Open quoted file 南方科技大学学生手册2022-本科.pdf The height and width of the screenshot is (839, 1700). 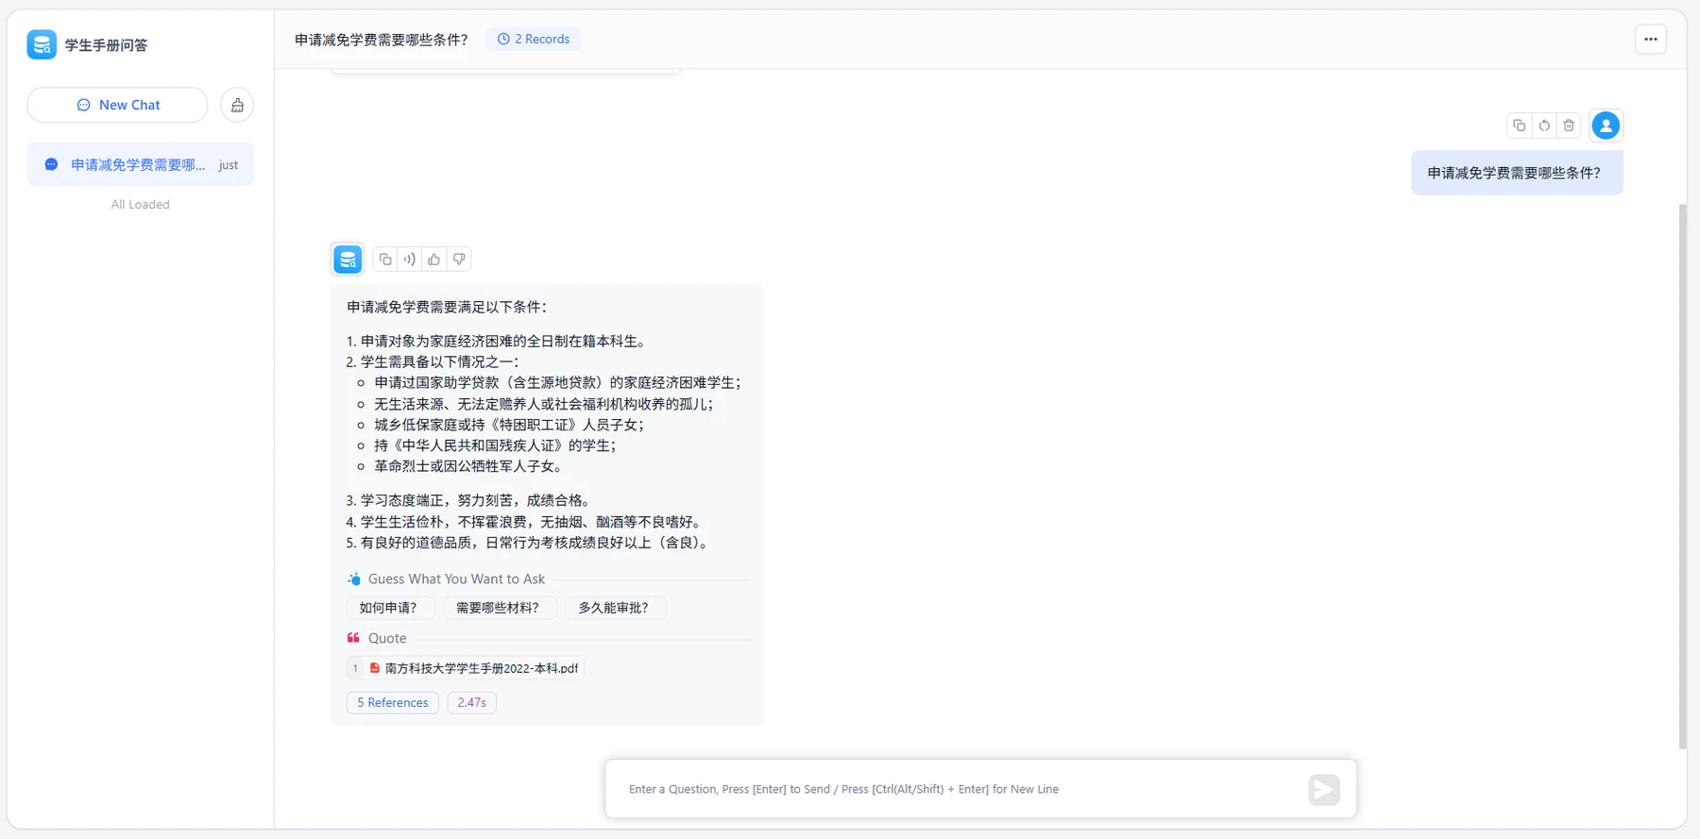pos(466,668)
